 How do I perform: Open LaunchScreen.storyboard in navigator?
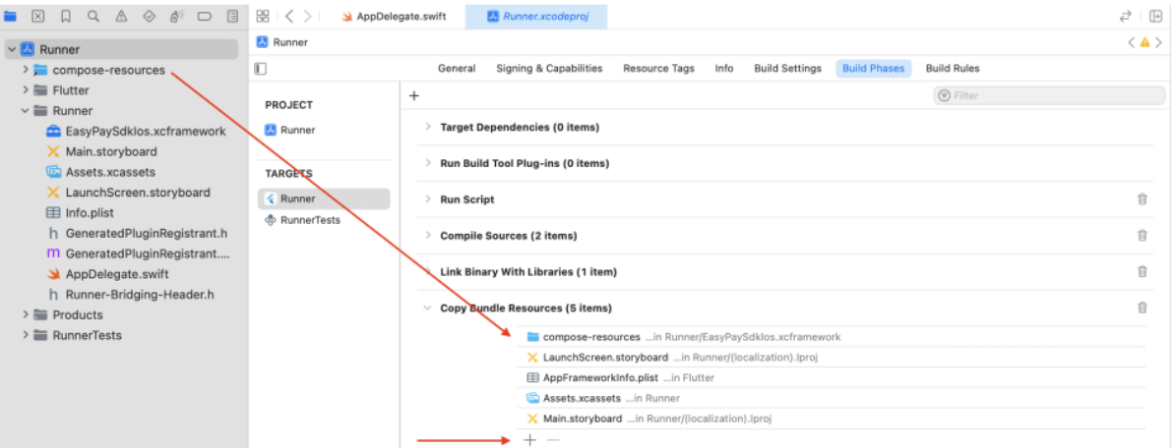[128, 193]
